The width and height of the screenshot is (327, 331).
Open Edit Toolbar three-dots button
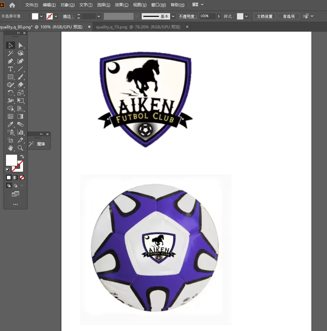(15, 204)
